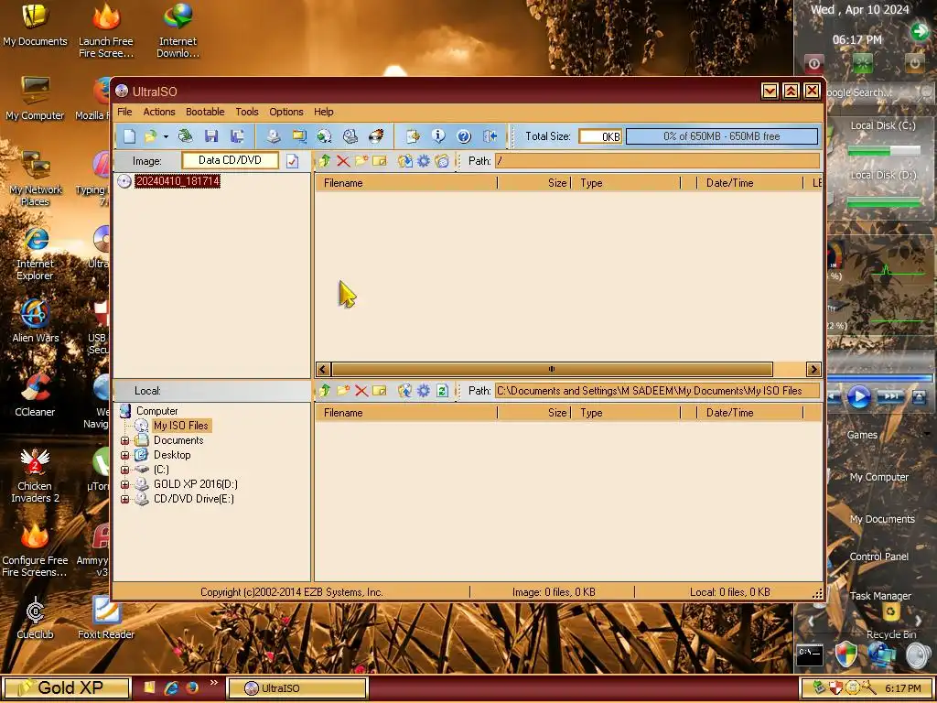Launch Internet Explorer from quick launch bar
This screenshot has height=703, width=937.
[x=171, y=688]
